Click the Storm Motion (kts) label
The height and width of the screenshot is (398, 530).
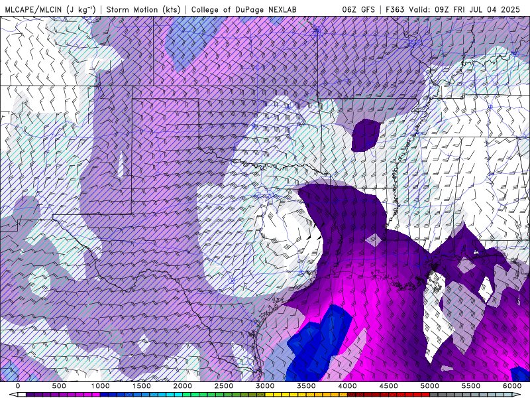click(143, 9)
